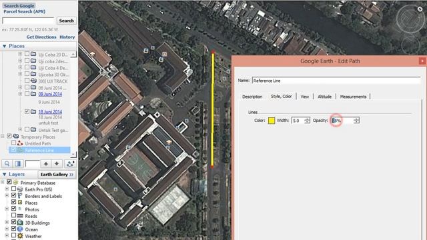Toggle the split panel view icon below Places
Image resolution: width=427 pixels, height=240 pixels.
[18, 163]
